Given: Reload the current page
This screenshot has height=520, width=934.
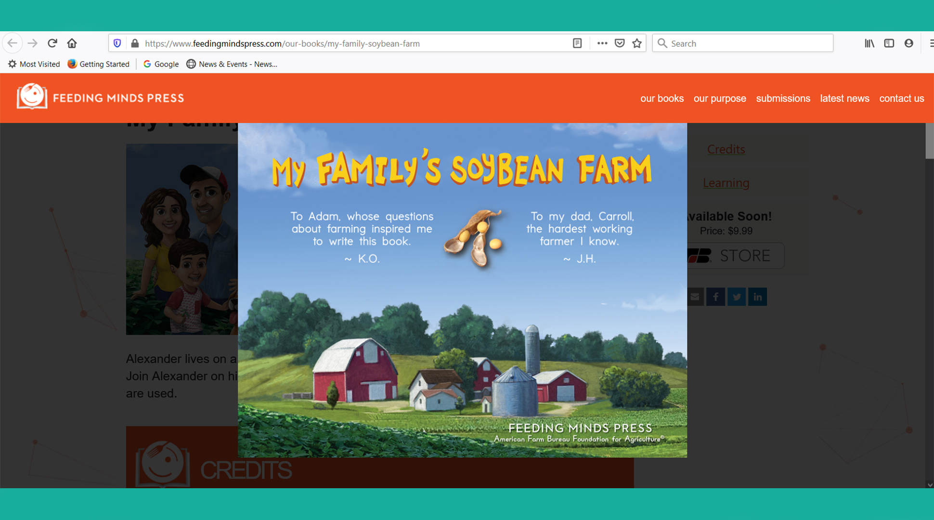Looking at the screenshot, I should pyautogui.click(x=52, y=43).
